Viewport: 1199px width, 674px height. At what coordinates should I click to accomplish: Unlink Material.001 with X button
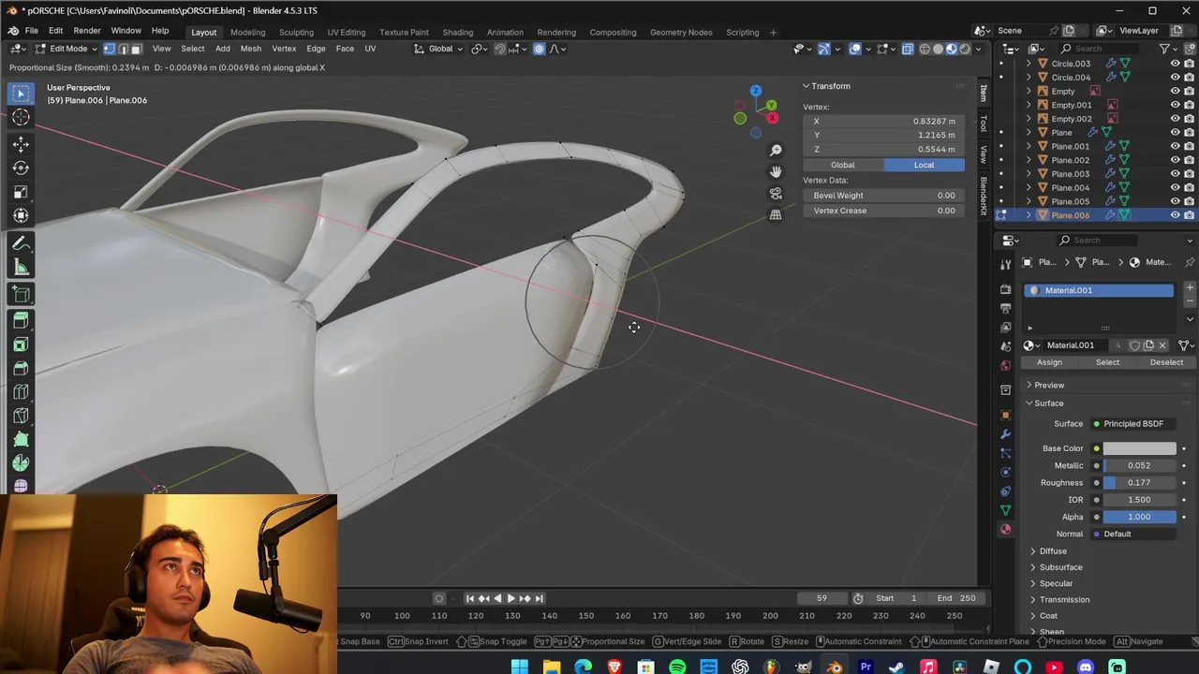[x=1162, y=345]
